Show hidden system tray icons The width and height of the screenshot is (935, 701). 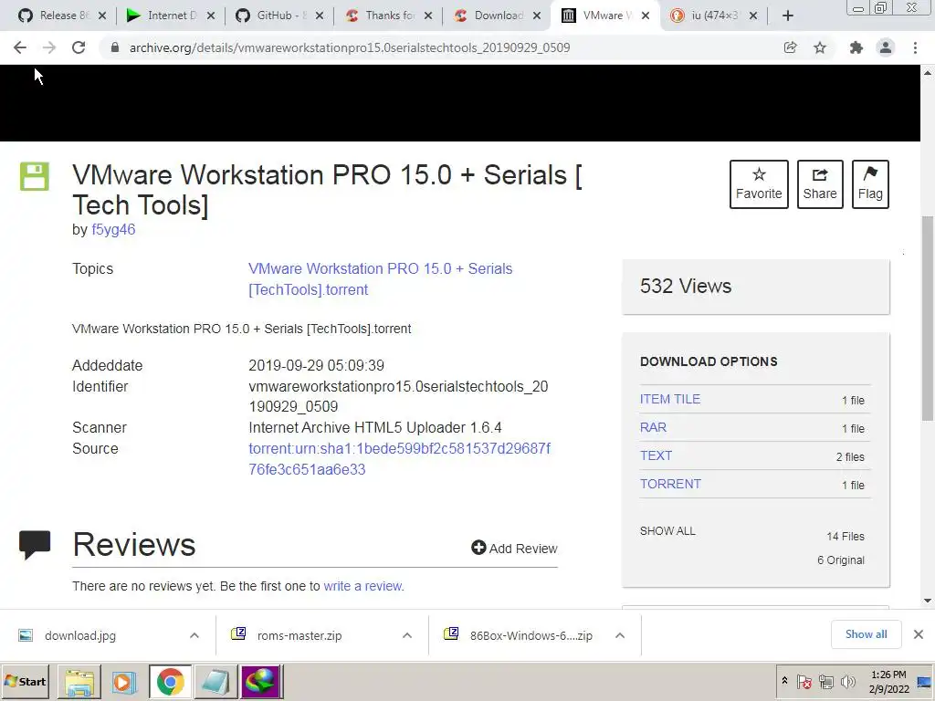(x=784, y=681)
